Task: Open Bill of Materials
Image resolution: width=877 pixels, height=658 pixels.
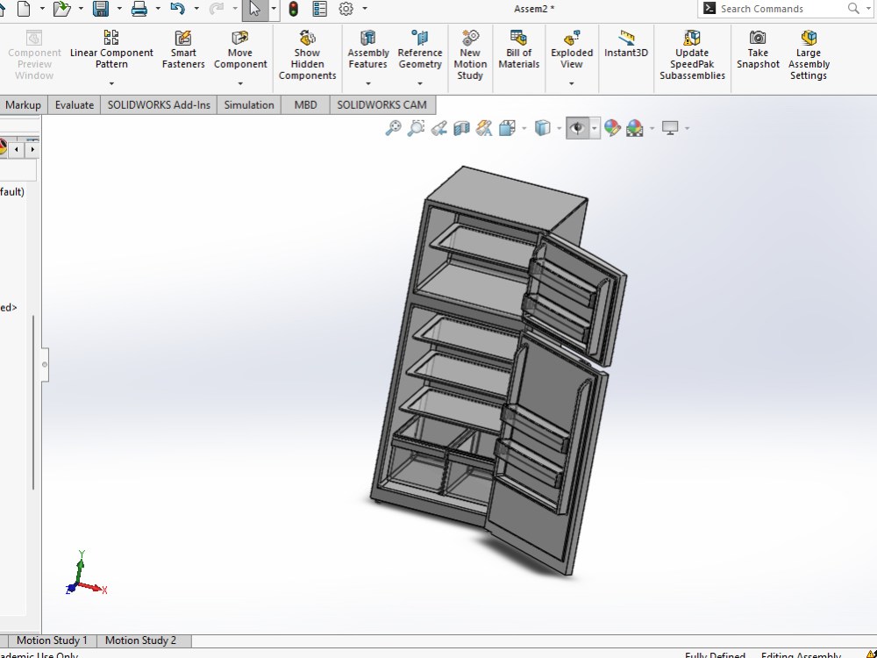Action: click(x=518, y=50)
